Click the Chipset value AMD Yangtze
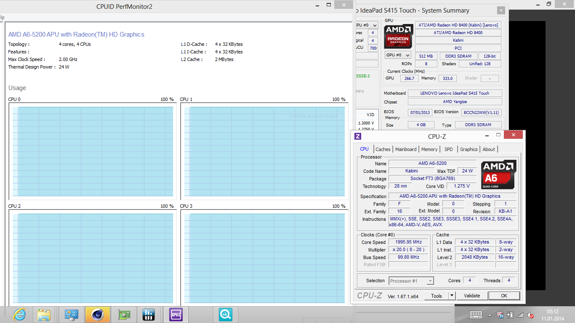The height and width of the screenshot is (323, 575). [x=455, y=102]
